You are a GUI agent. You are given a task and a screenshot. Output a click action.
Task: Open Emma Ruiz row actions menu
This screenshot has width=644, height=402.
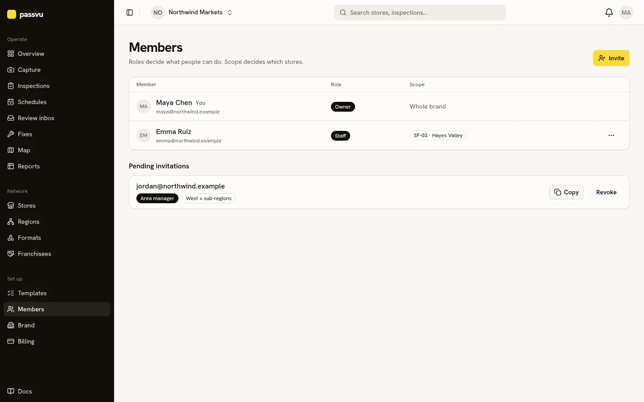611,135
